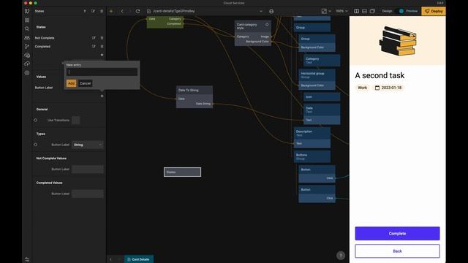Open the preview zoom level dropdown
This screenshot has width=468, height=263.
point(341,11)
